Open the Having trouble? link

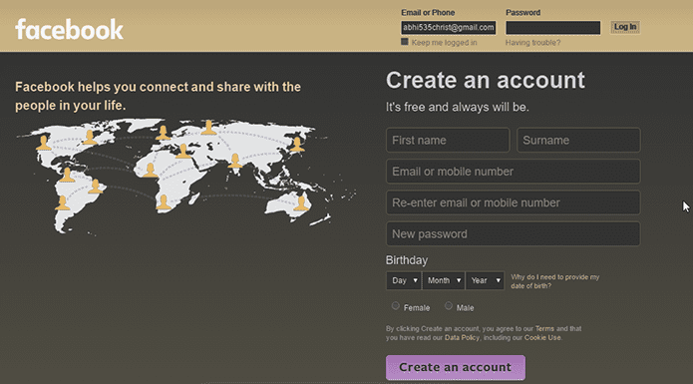click(532, 43)
